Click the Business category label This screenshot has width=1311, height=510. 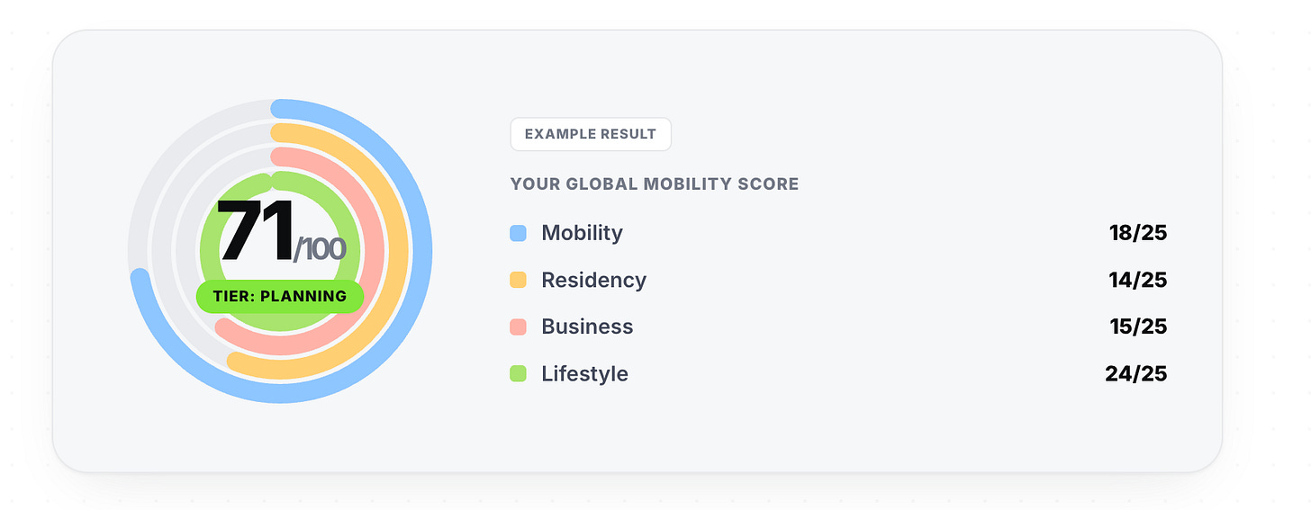587,327
